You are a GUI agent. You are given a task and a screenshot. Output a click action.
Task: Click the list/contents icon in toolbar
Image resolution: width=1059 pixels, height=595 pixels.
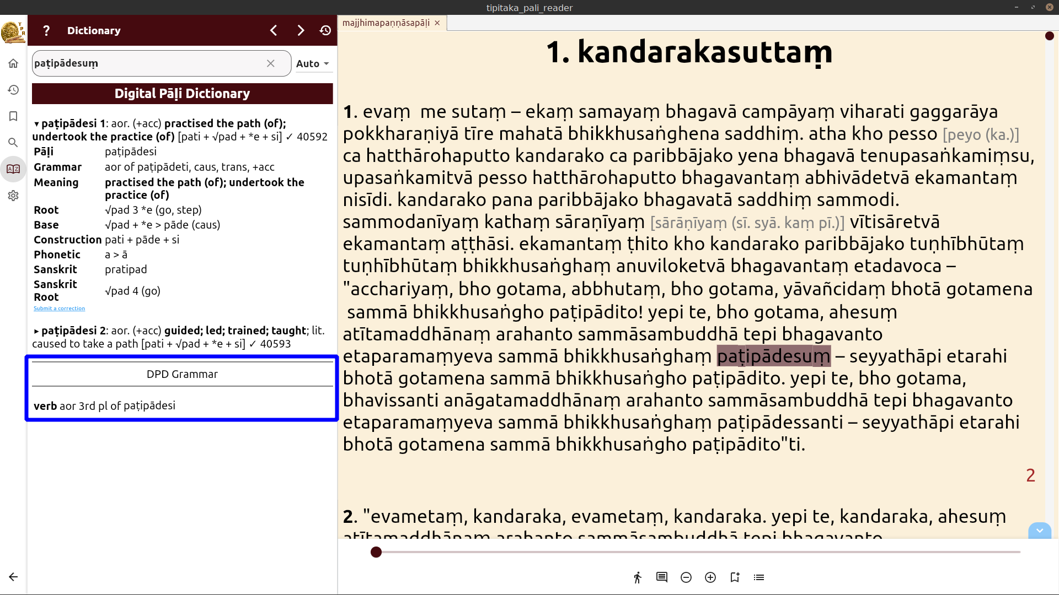pyautogui.click(x=758, y=577)
